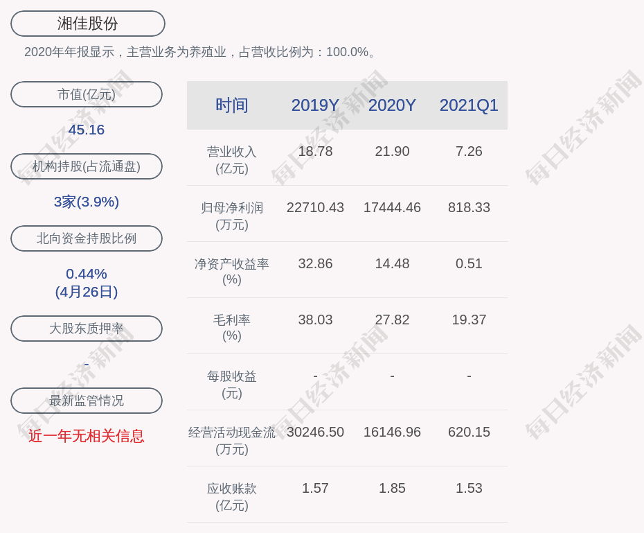Select ROE value 14.48
The image size is (644, 533).
point(392,263)
